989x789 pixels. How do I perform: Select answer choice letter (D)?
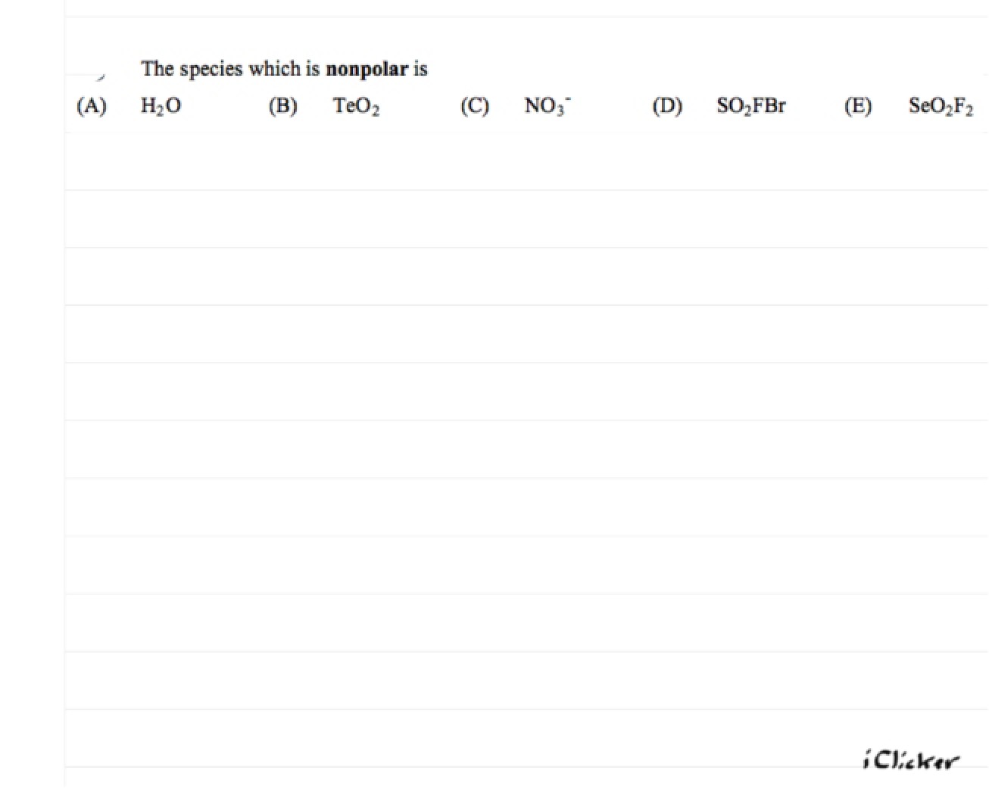(667, 106)
